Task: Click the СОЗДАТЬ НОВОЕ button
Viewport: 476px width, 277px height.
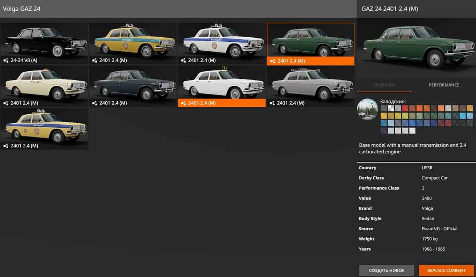Action: point(386,270)
